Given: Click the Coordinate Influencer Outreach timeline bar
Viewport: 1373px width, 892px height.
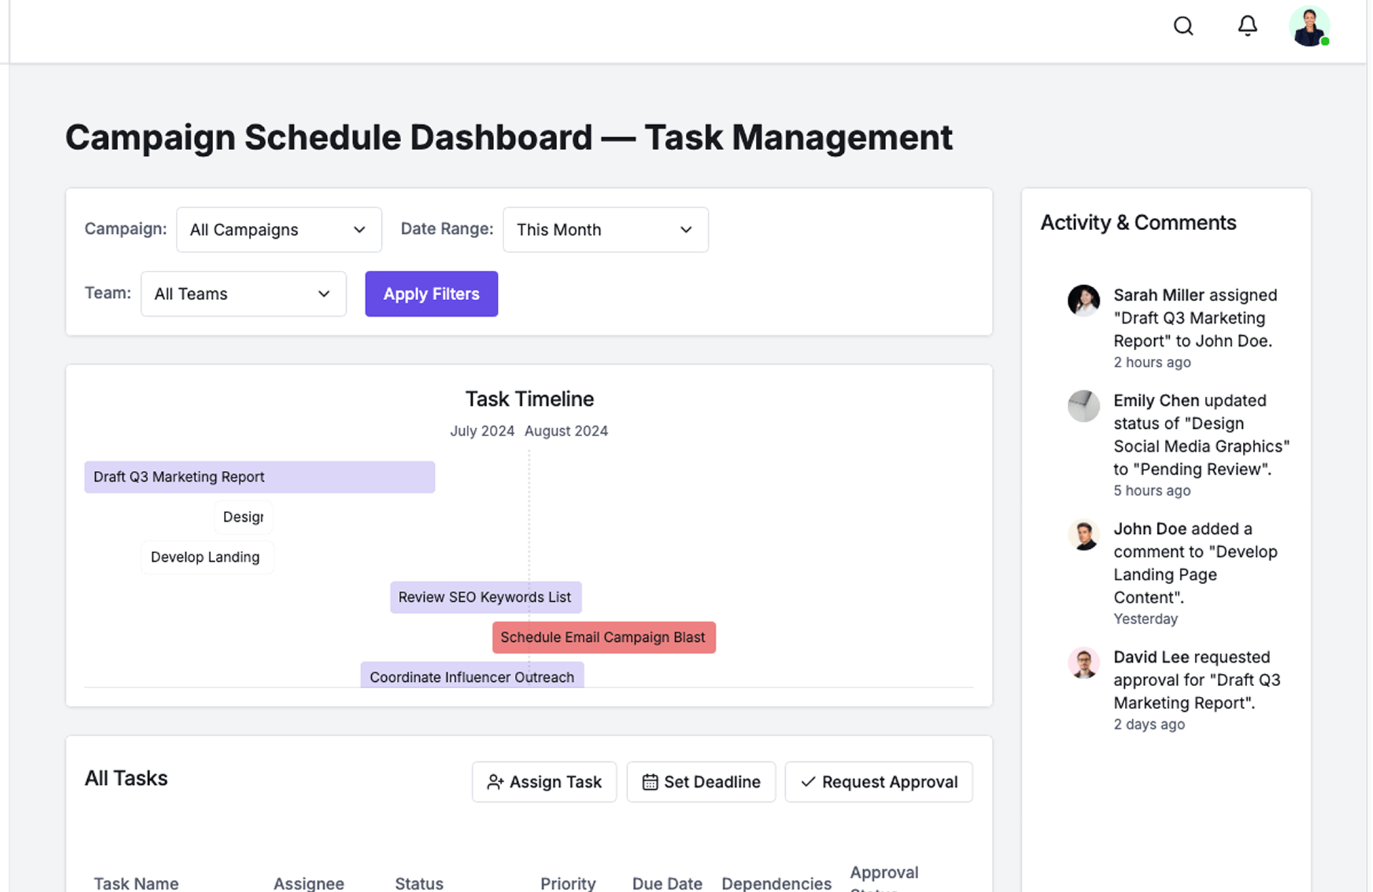Looking at the screenshot, I should [472, 675].
